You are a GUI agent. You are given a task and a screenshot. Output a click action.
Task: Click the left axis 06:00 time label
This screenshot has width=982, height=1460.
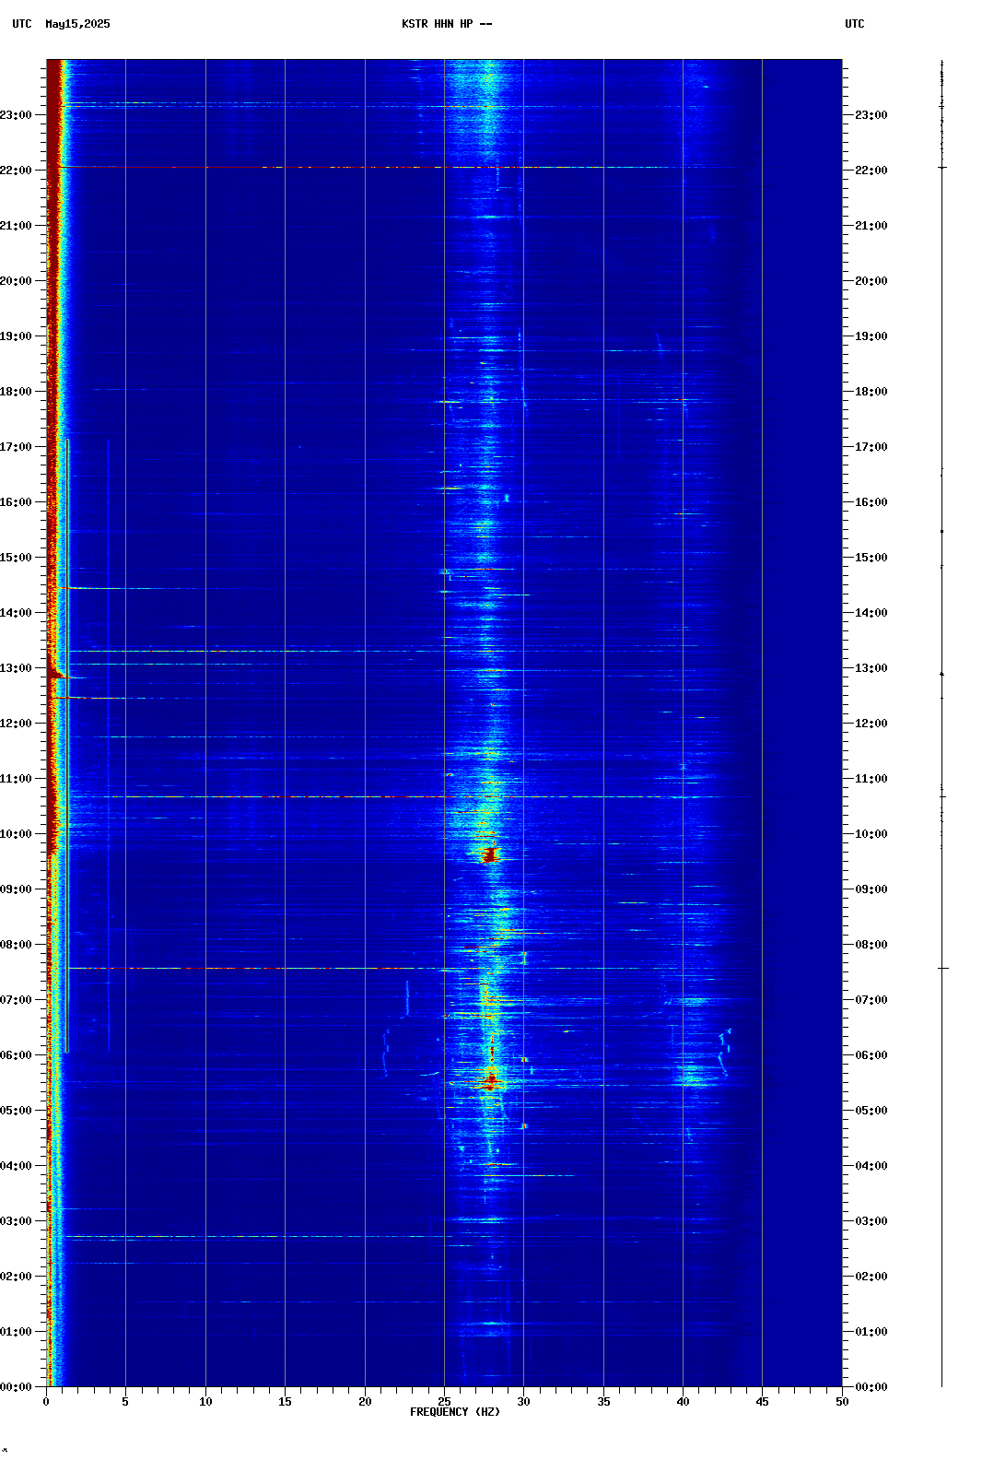17,1055
